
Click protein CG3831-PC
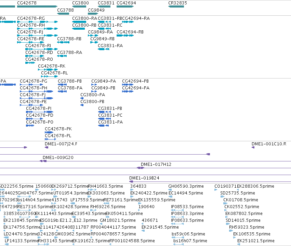(x=105, y=119)
